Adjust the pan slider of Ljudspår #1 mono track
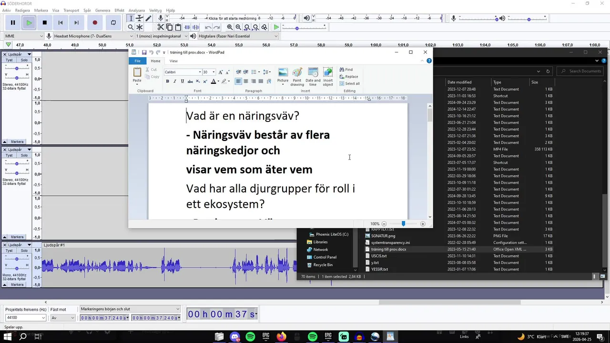Screen dimensions: 610x343 point(17,268)
